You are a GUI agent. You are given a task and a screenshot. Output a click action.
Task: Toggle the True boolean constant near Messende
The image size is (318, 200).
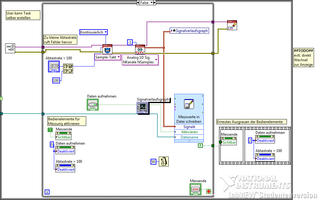[50, 130]
